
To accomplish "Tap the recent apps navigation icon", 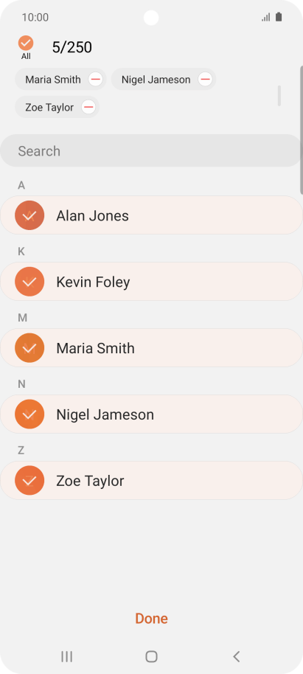I will [66, 656].
